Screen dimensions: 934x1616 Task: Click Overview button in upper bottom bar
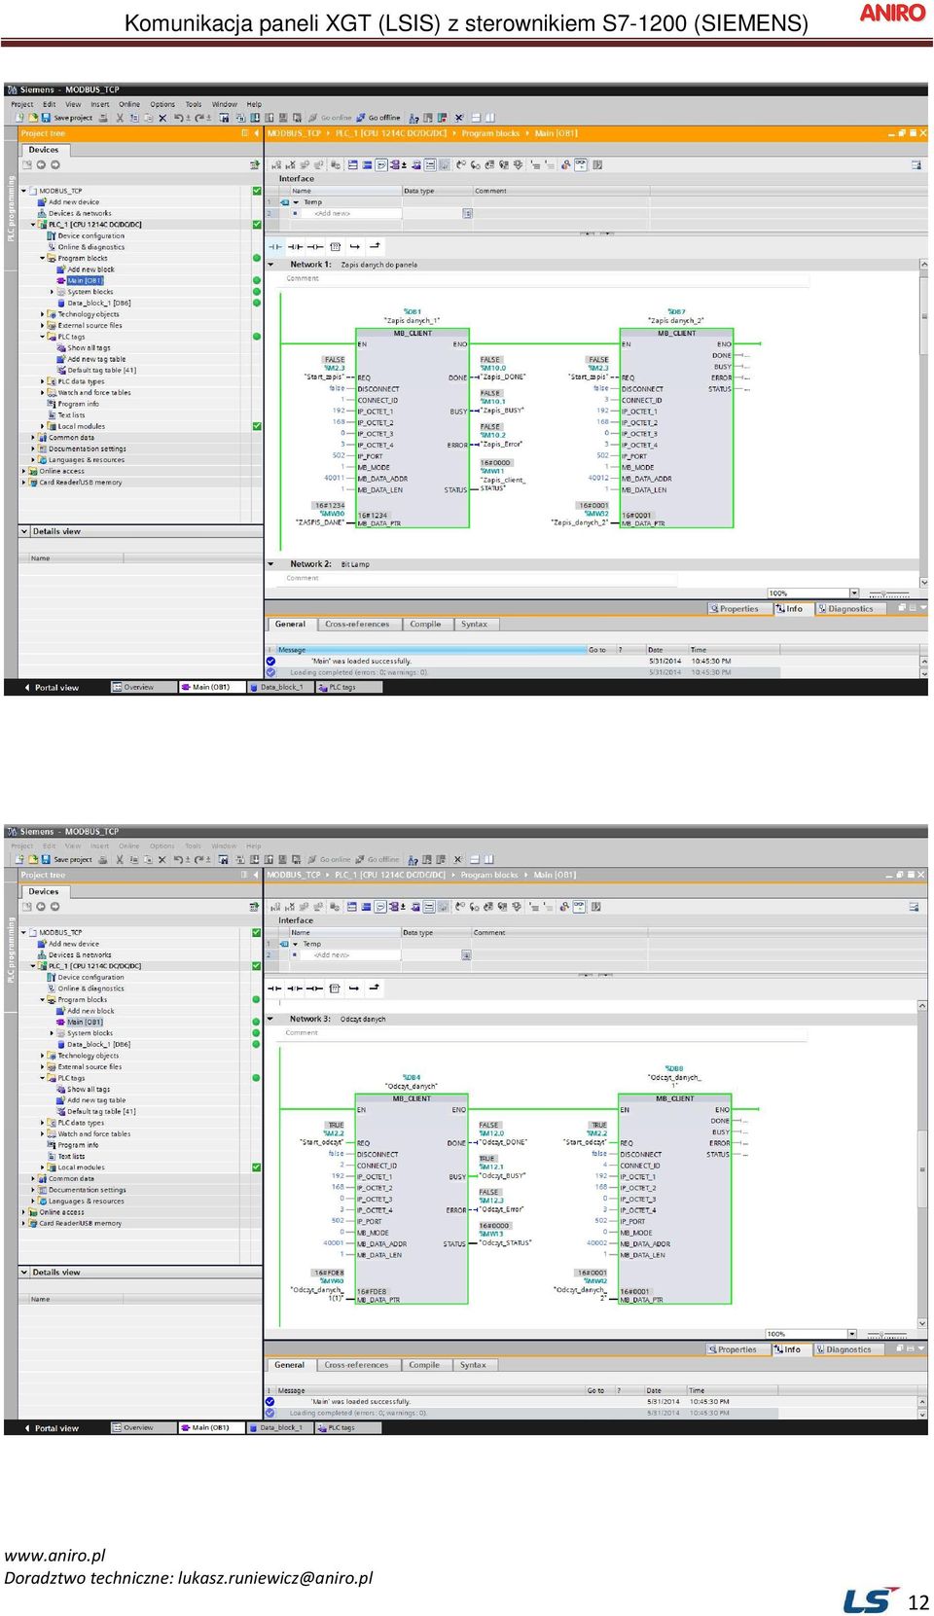pyautogui.click(x=143, y=687)
